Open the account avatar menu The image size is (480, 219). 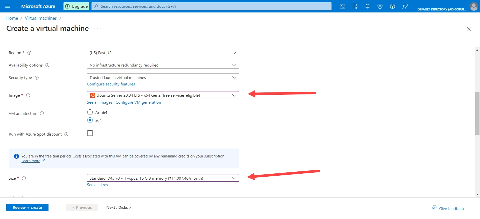[x=474, y=6]
